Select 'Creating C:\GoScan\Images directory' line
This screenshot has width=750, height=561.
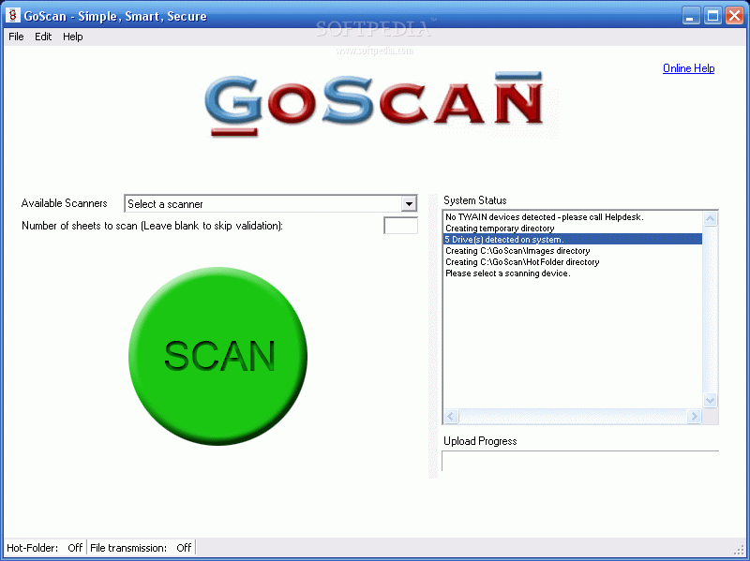point(573,251)
